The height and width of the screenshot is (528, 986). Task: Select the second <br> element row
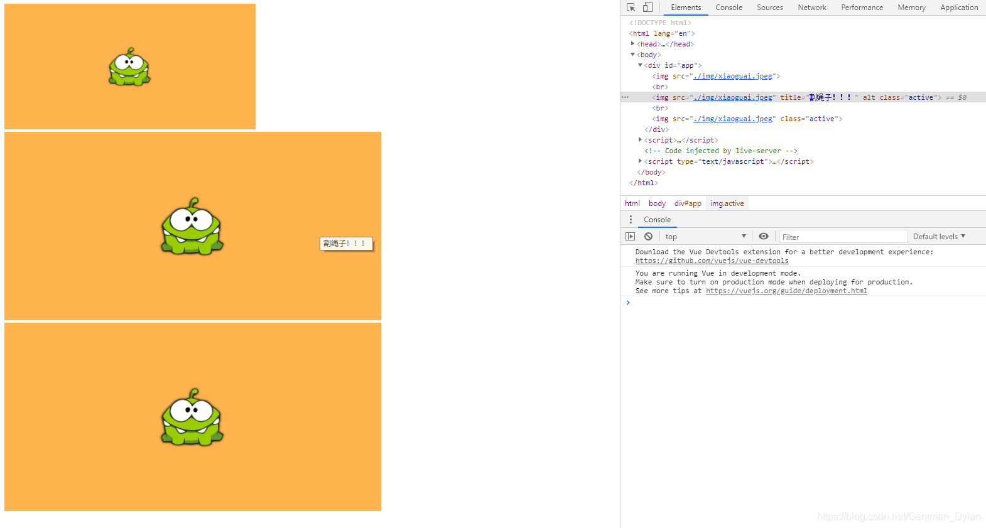tap(660, 108)
